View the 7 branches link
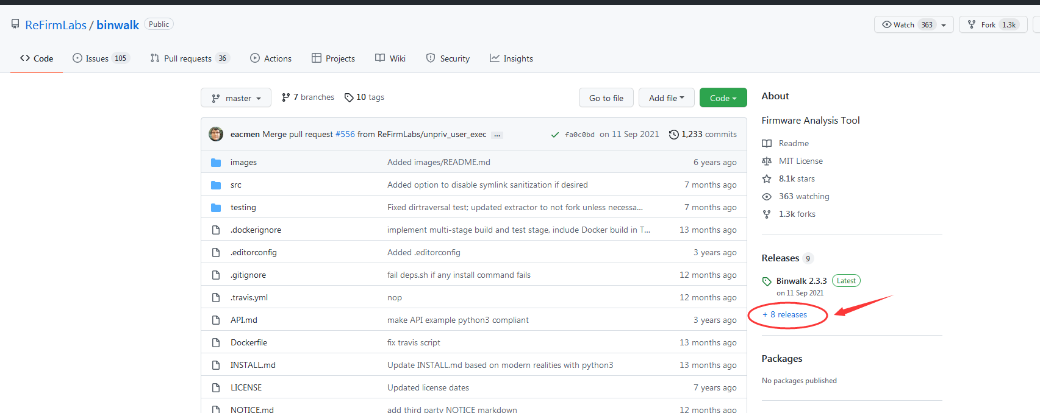 click(x=308, y=97)
